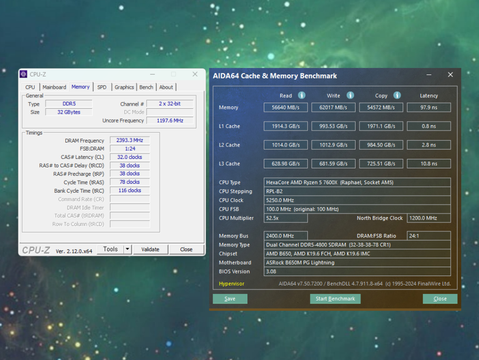Click the CPU Clock 5250.0 MHz field
The height and width of the screenshot is (360, 479).
click(357, 200)
